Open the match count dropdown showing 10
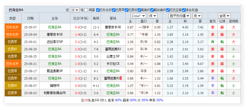This screenshot has height=108, width=247. [75, 10]
